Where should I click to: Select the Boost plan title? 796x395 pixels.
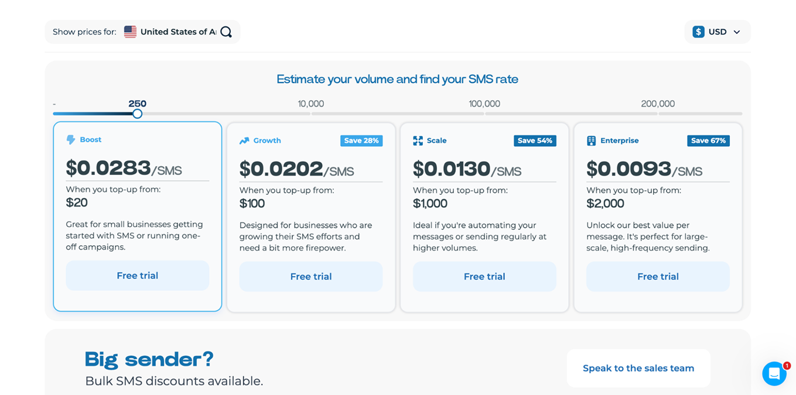91,140
